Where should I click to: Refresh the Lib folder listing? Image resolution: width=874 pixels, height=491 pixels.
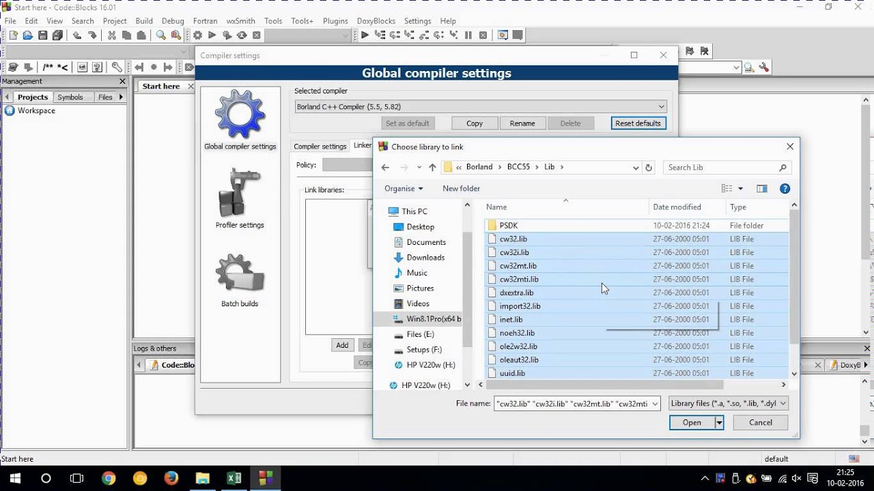click(x=649, y=167)
